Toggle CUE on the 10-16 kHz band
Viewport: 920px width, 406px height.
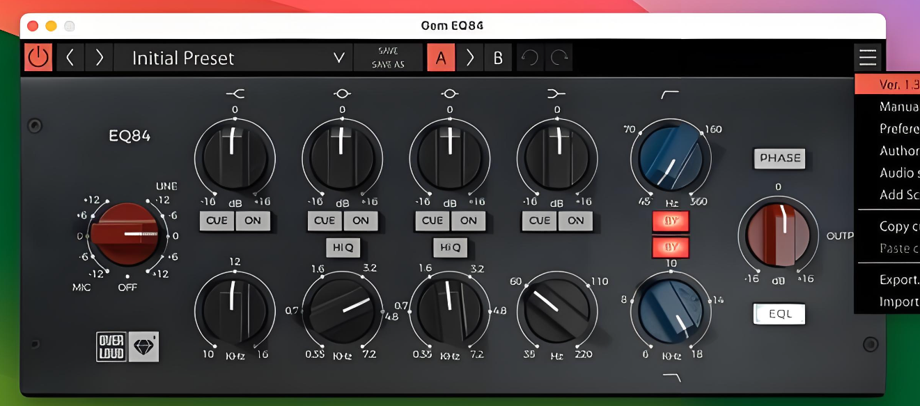point(217,221)
